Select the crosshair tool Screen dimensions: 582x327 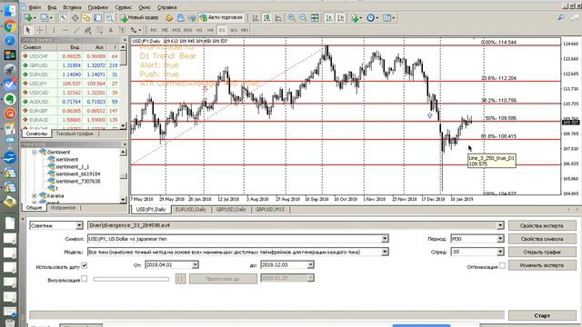tap(39, 30)
